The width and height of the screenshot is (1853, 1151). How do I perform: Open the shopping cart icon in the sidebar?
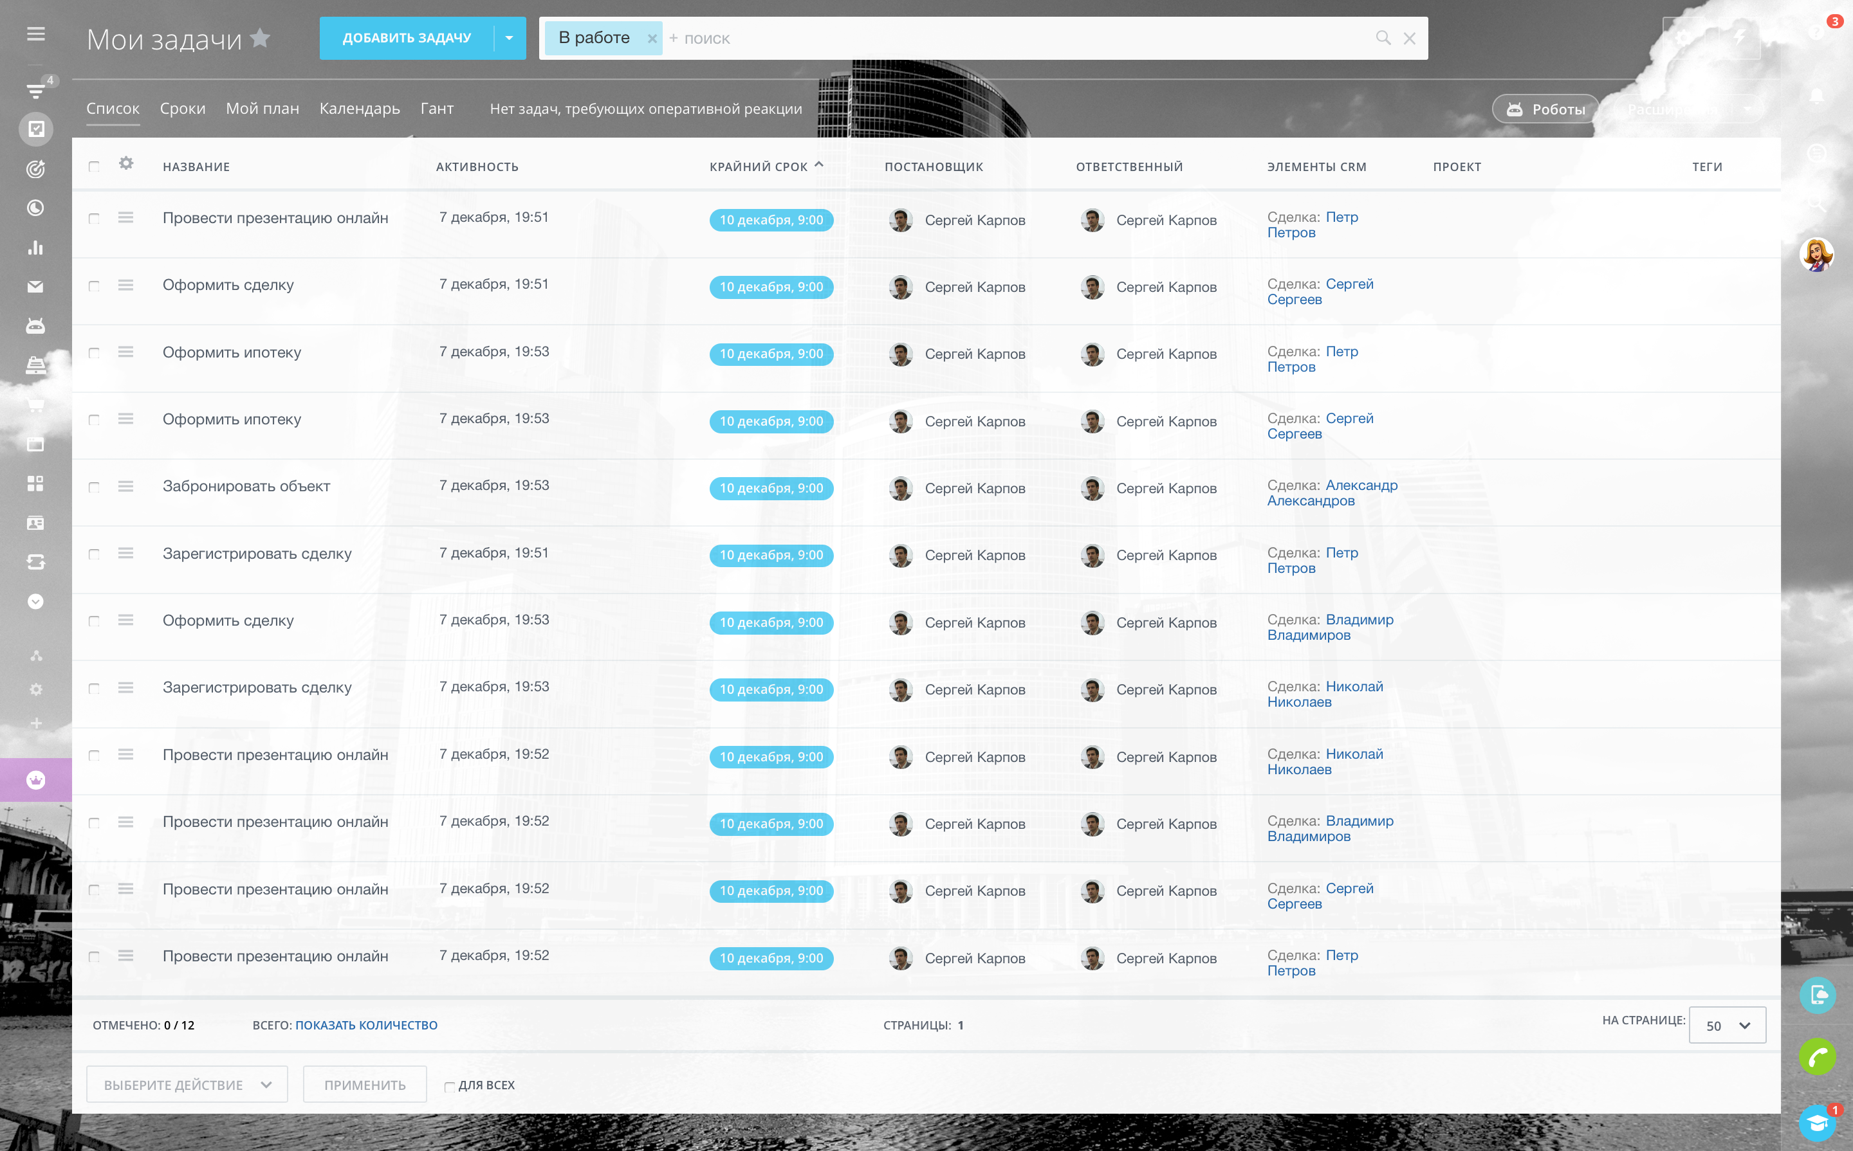36,405
